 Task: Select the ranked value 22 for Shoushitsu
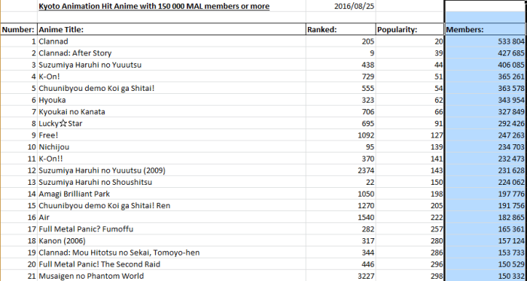[x=341, y=182]
